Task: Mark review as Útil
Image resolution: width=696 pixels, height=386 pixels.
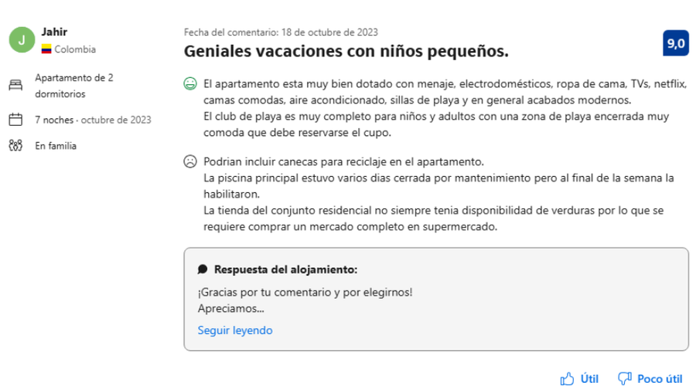Action: [x=580, y=378]
